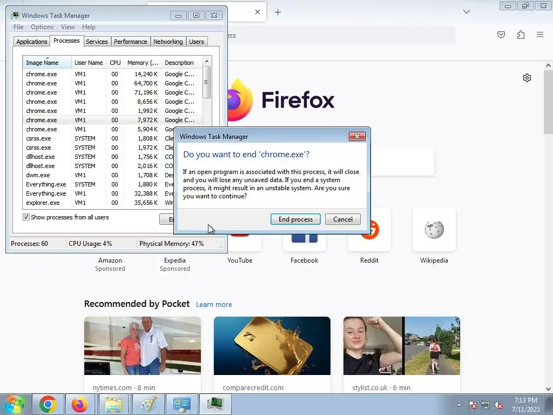The image size is (553, 415).
Task: Open the taskbar clock showing 7:13 PM
Action: tap(525, 405)
